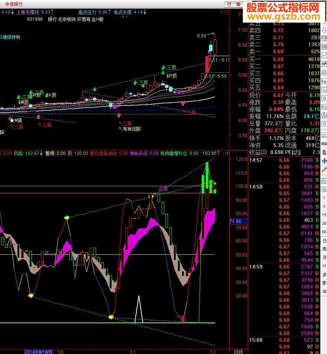Click the 北京板块 sector label

pos(67,19)
